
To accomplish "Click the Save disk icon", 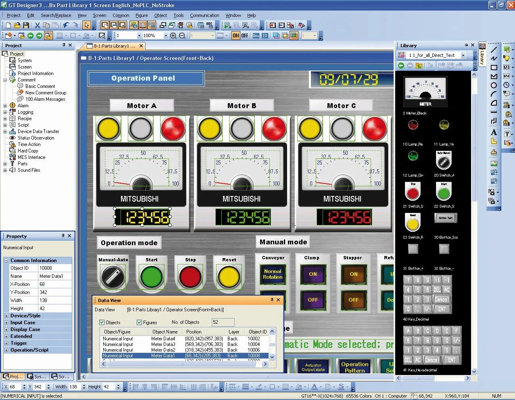I will [x=25, y=25].
